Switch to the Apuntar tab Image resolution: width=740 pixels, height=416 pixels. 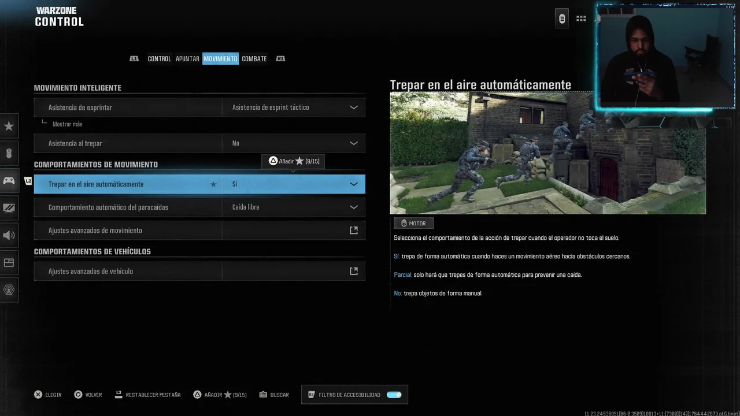coord(187,59)
